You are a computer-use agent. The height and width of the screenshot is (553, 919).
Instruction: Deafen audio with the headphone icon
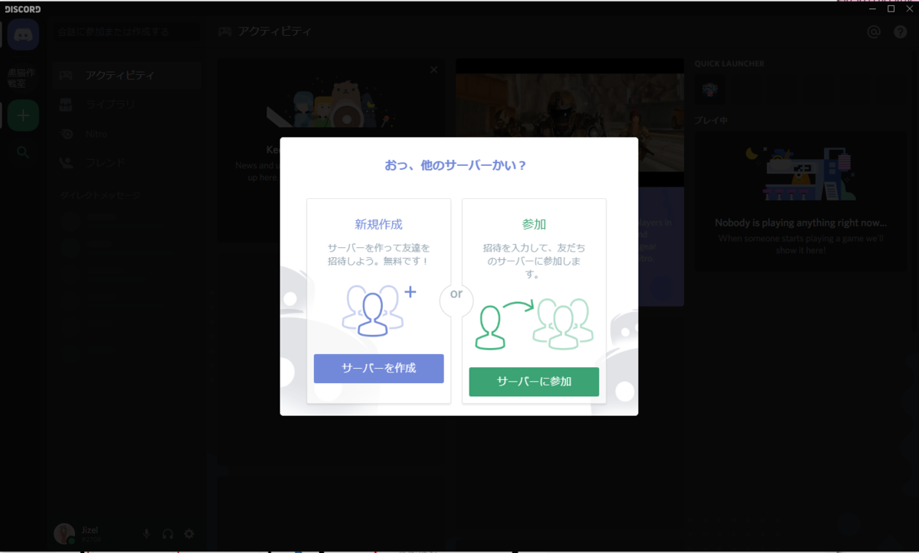coord(167,533)
